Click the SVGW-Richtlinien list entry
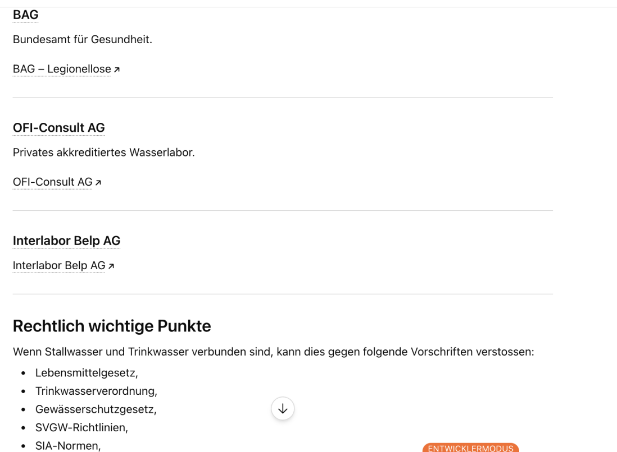The height and width of the screenshot is (452, 617). [82, 428]
